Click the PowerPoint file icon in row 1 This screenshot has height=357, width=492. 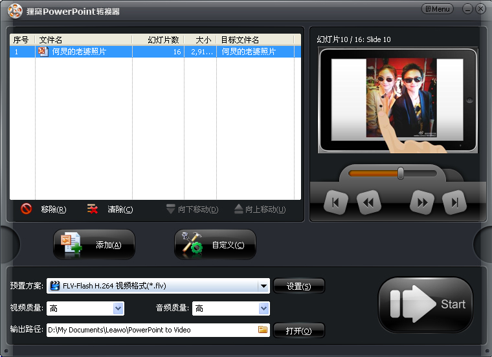point(43,52)
